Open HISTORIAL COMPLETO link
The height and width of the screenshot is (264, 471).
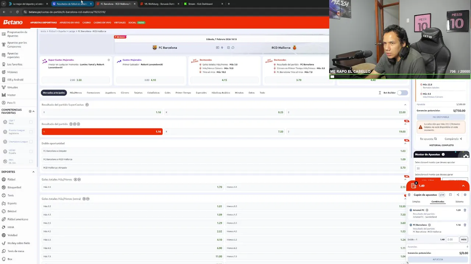[x=442, y=145]
